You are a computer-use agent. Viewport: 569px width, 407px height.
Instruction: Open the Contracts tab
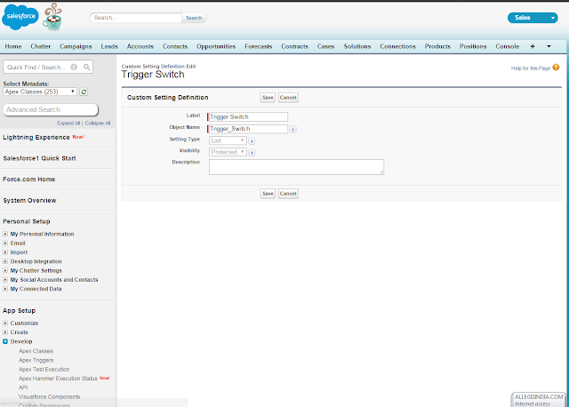[294, 46]
